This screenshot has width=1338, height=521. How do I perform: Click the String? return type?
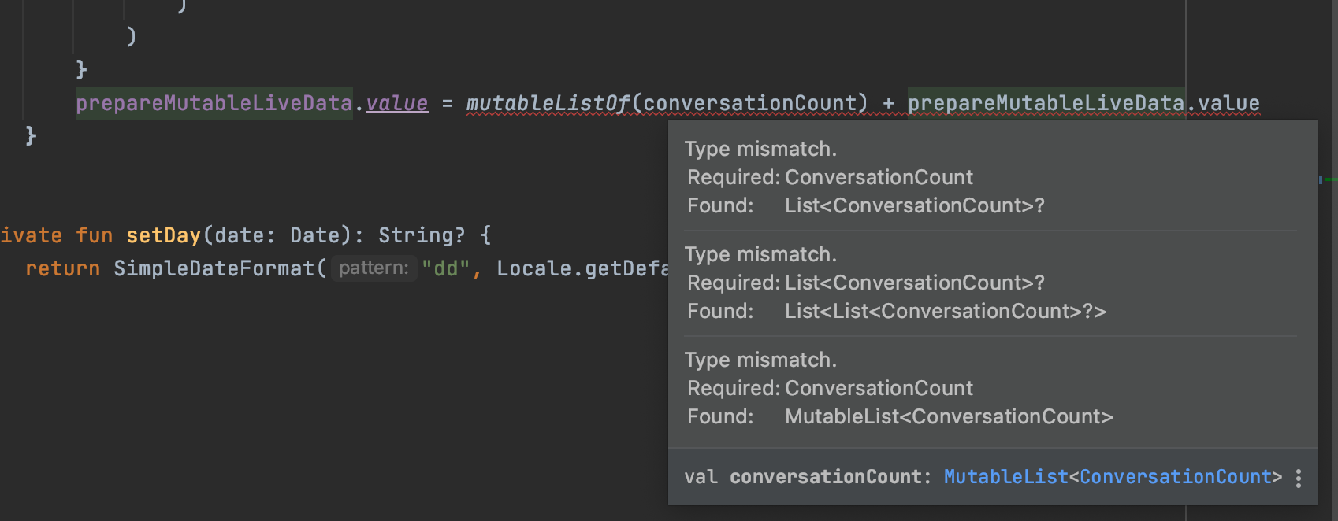click(x=422, y=235)
